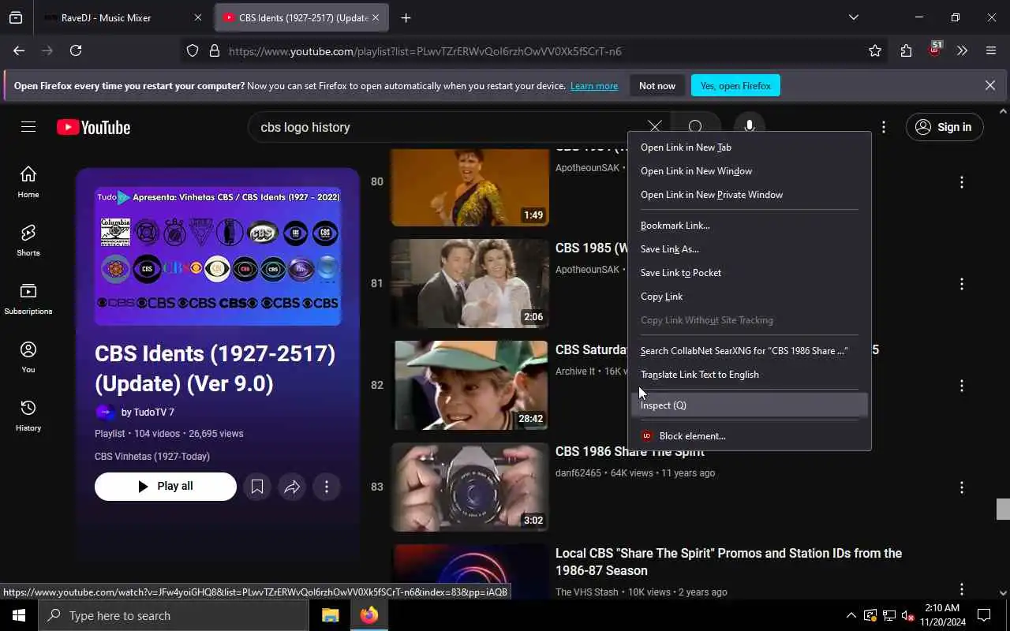
Task: Click Sign in button
Action: click(945, 127)
